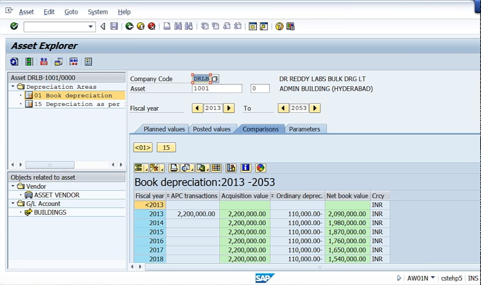Click the green Display master data icon
The image size is (481, 285).
coord(29,62)
